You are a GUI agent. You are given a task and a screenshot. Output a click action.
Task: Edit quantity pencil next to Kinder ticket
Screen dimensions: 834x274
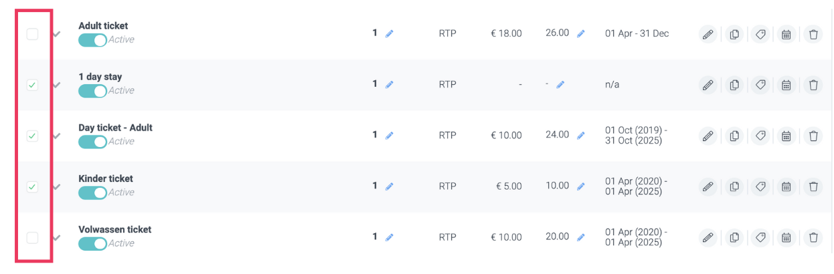390,186
